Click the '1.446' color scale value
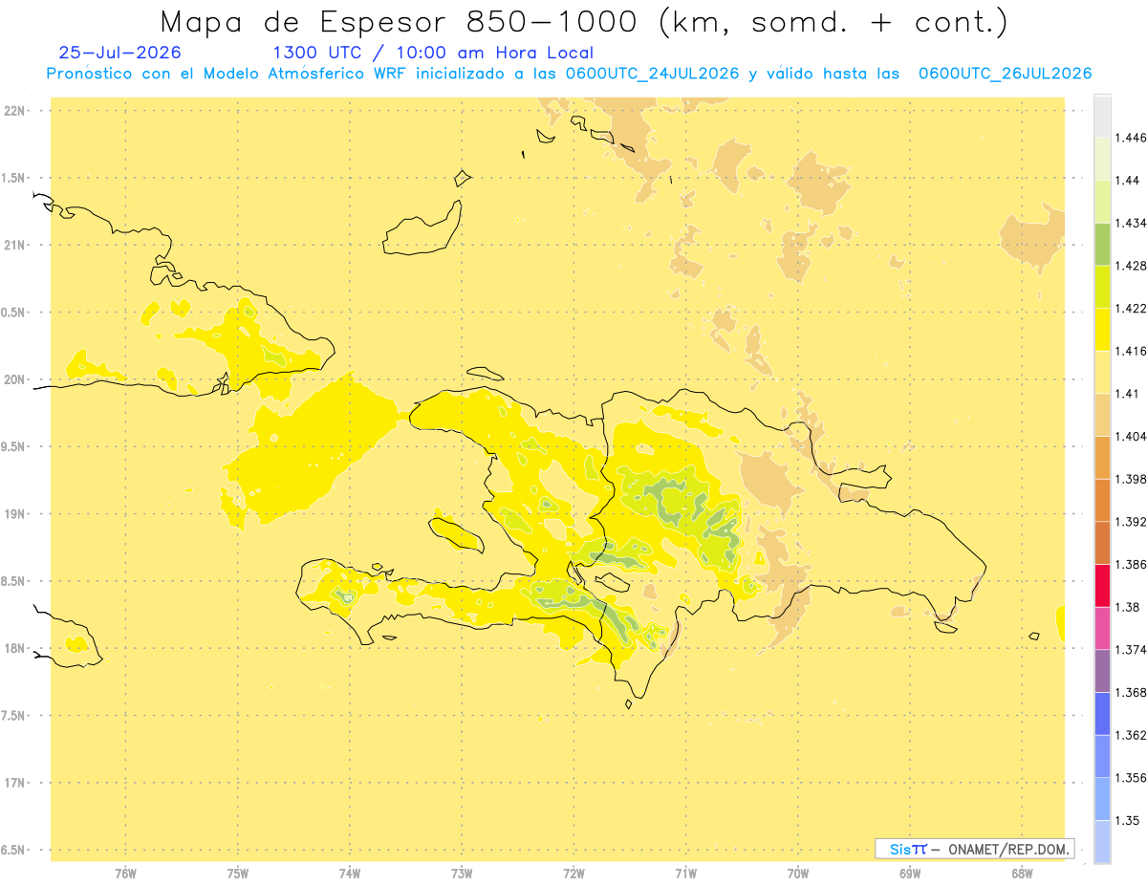Viewport: 1147px width, 886px height. click(1131, 138)
